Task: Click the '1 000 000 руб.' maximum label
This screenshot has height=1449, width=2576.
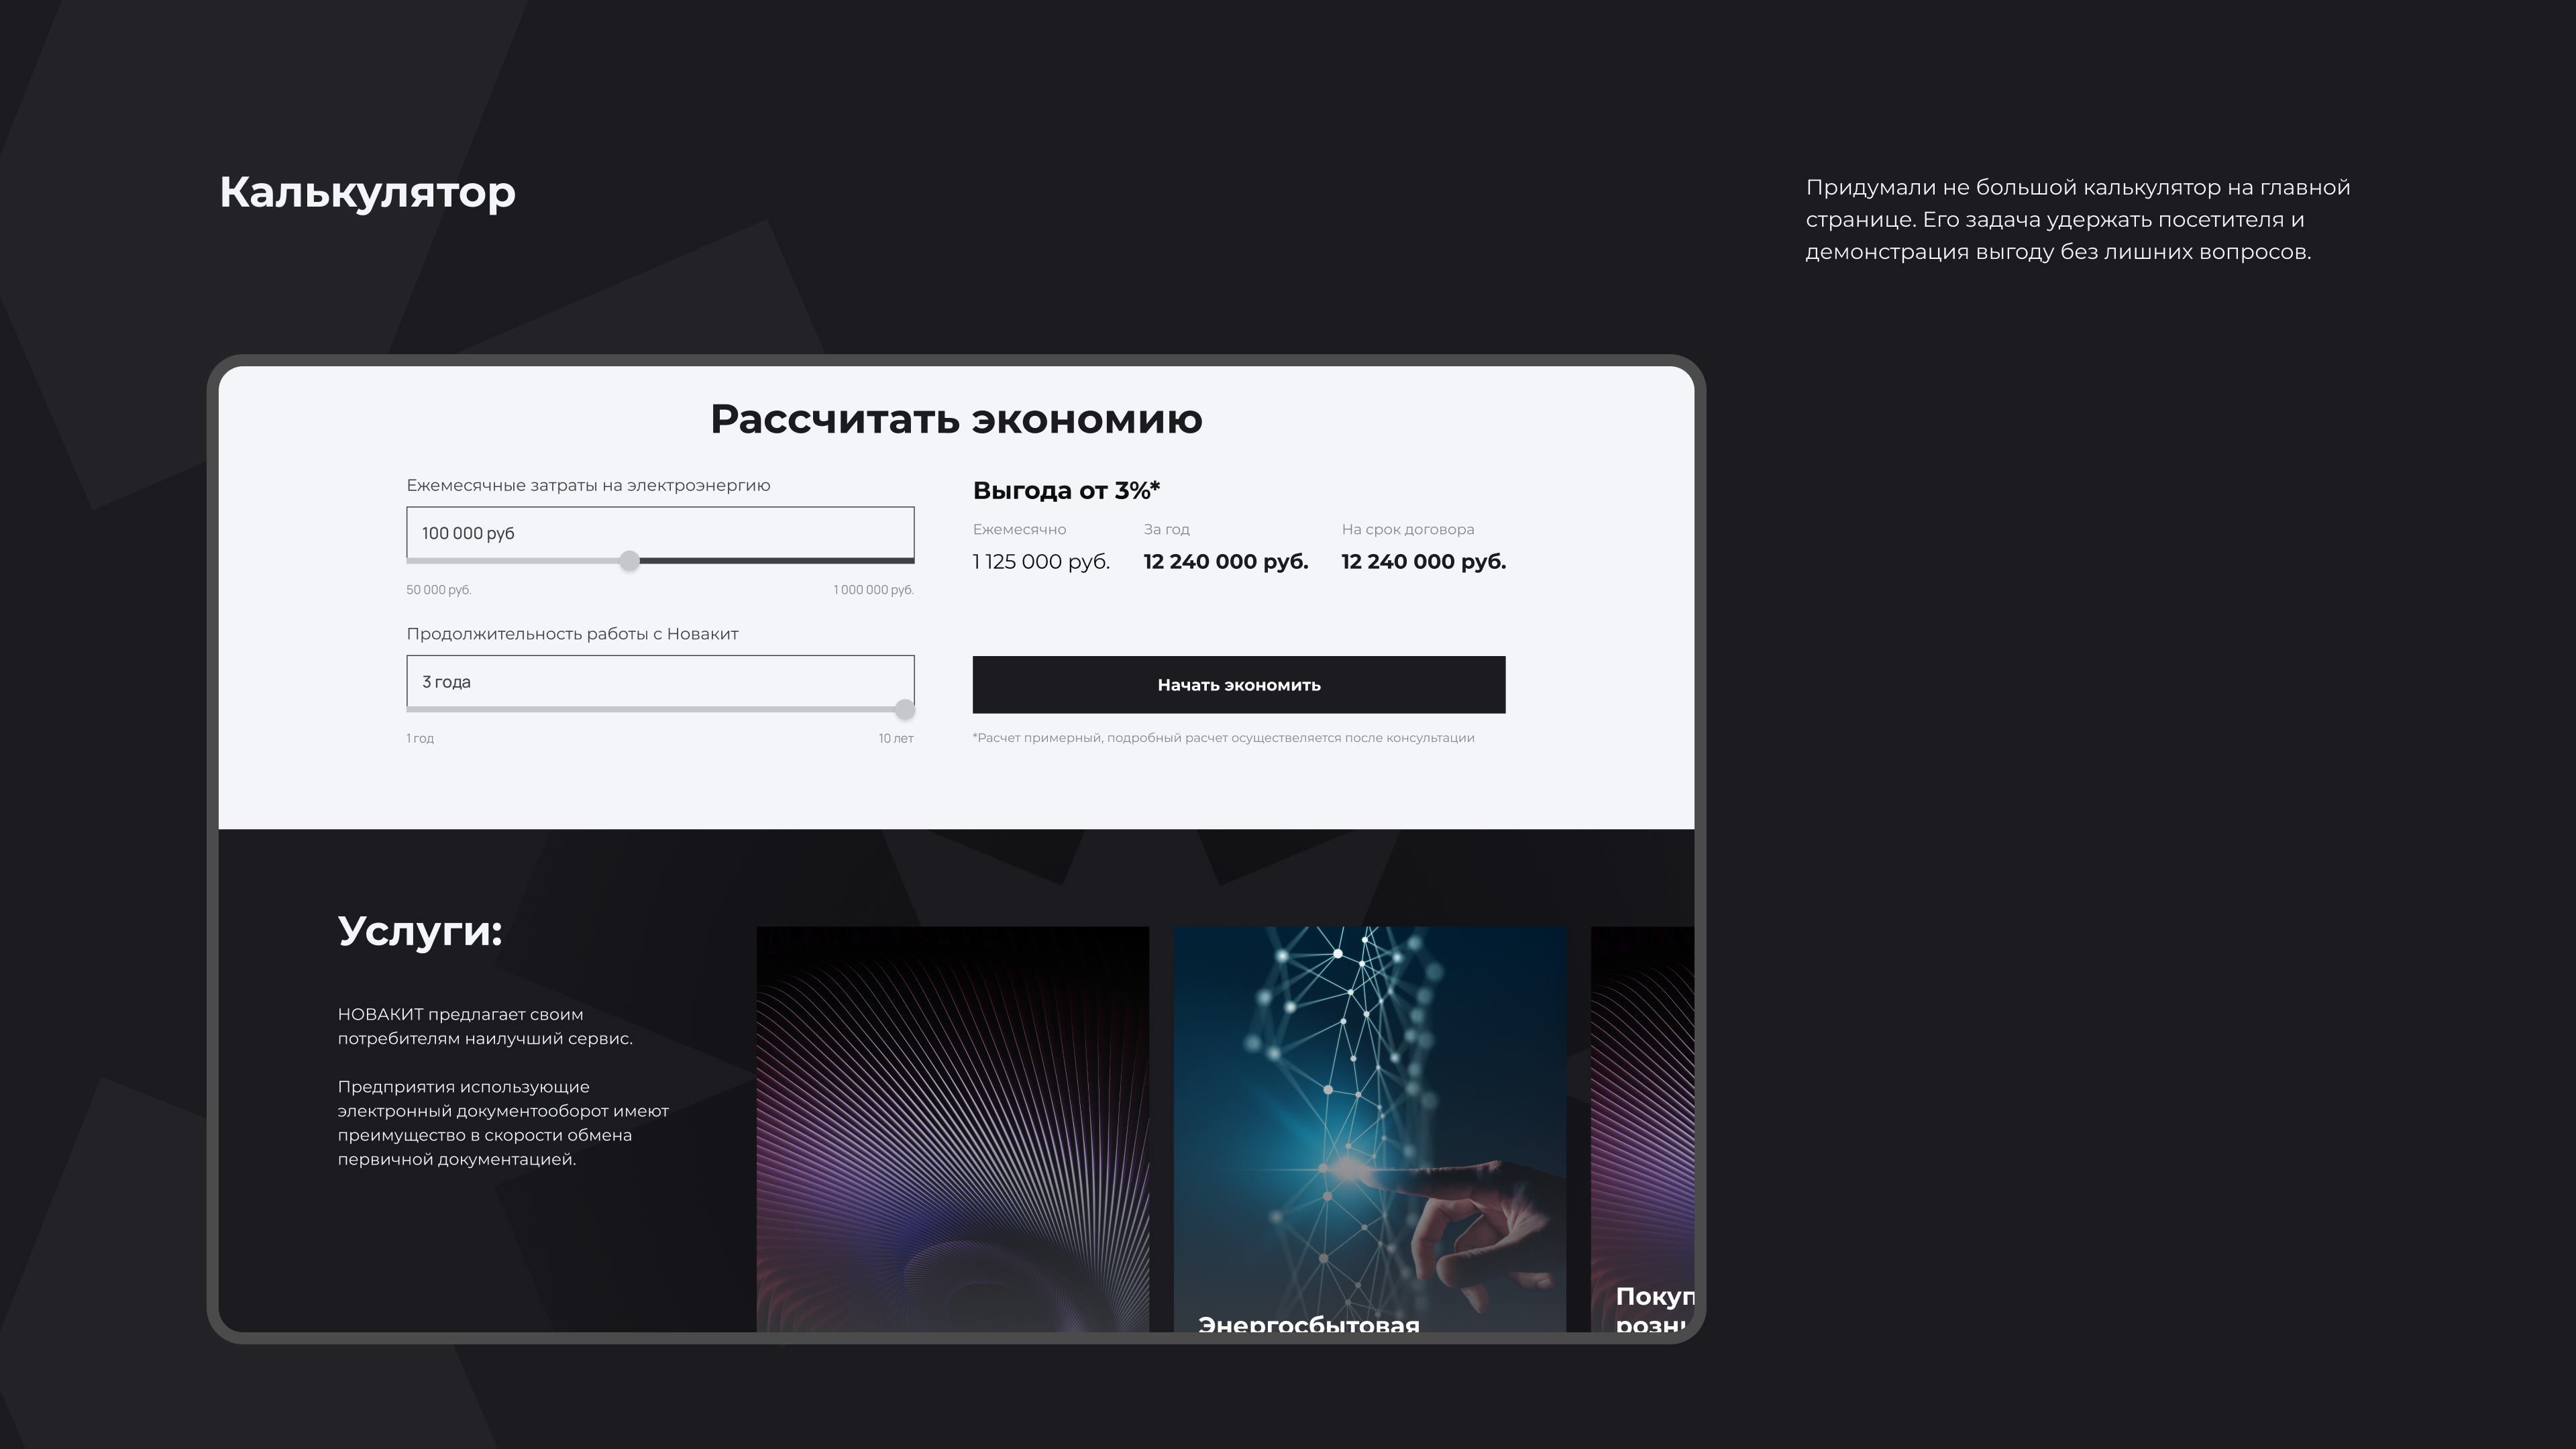Action: click(x=873, y=590)
